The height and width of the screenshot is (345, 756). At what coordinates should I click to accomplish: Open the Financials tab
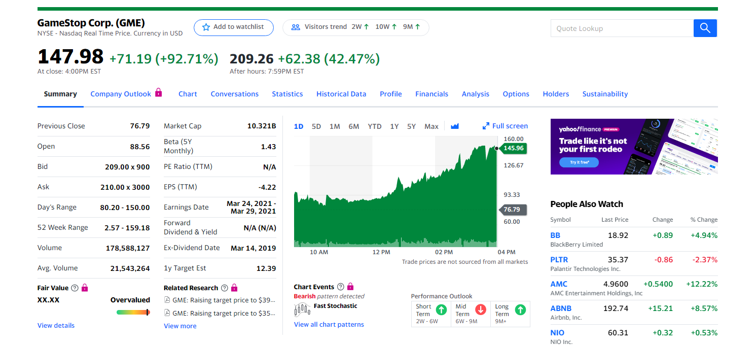tap(432, 94)
